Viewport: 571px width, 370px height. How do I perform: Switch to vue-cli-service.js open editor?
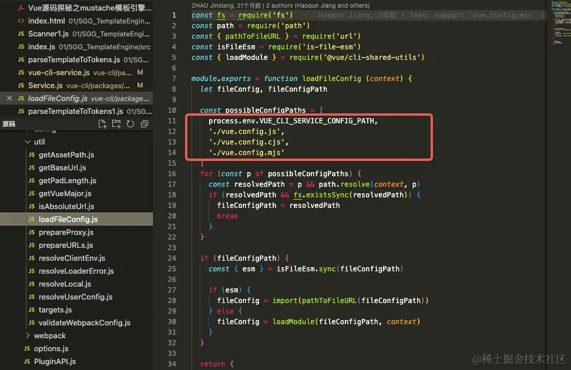(76, 72)
